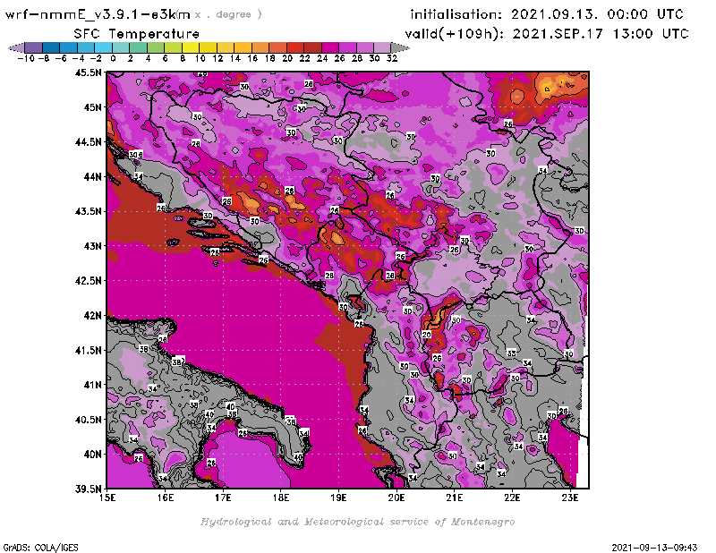
Task: Click the contour label 33 on the map
Action: tap(511, 353)
